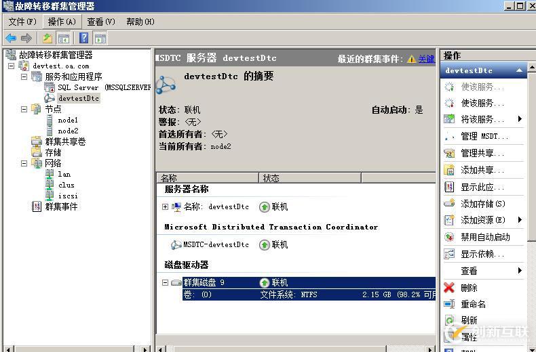
Task: Click the 管理共享 icon in actions pane
Action: pyautogui.click(x=449, y=154)
